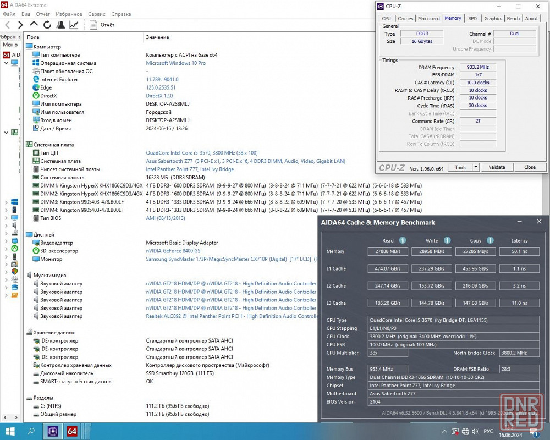Image resolution: width=550 pixels, height=440 pixels.
Task: Open the Windows Start menu
Action: [10, 431]
